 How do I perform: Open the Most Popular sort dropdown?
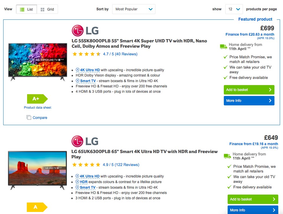tap(134, 9)
